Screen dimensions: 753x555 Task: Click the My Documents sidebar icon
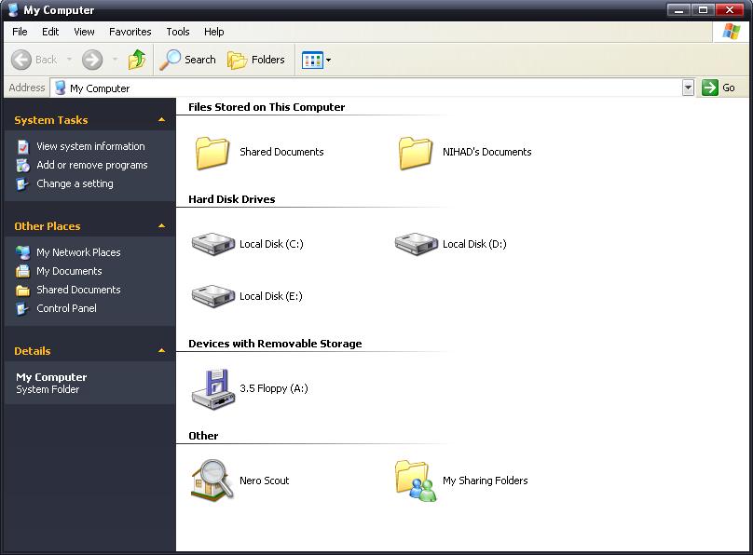22,272
